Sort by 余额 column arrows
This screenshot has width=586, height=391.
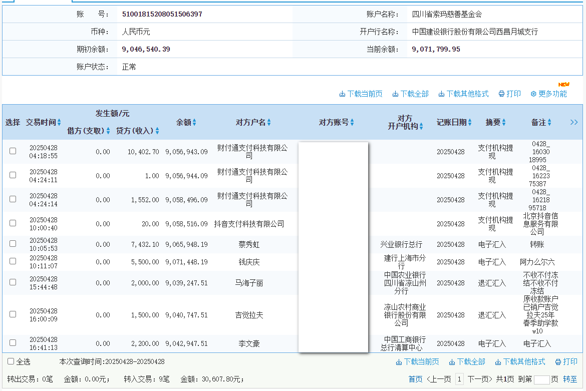pos(194,123)
